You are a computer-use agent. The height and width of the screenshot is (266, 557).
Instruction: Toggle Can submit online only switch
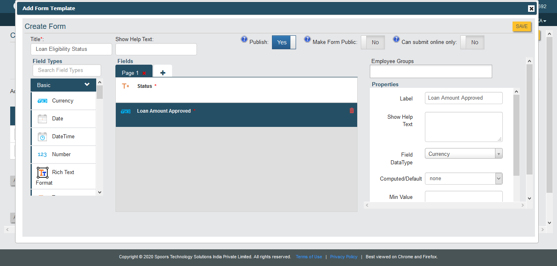click(x=472, y=42)
